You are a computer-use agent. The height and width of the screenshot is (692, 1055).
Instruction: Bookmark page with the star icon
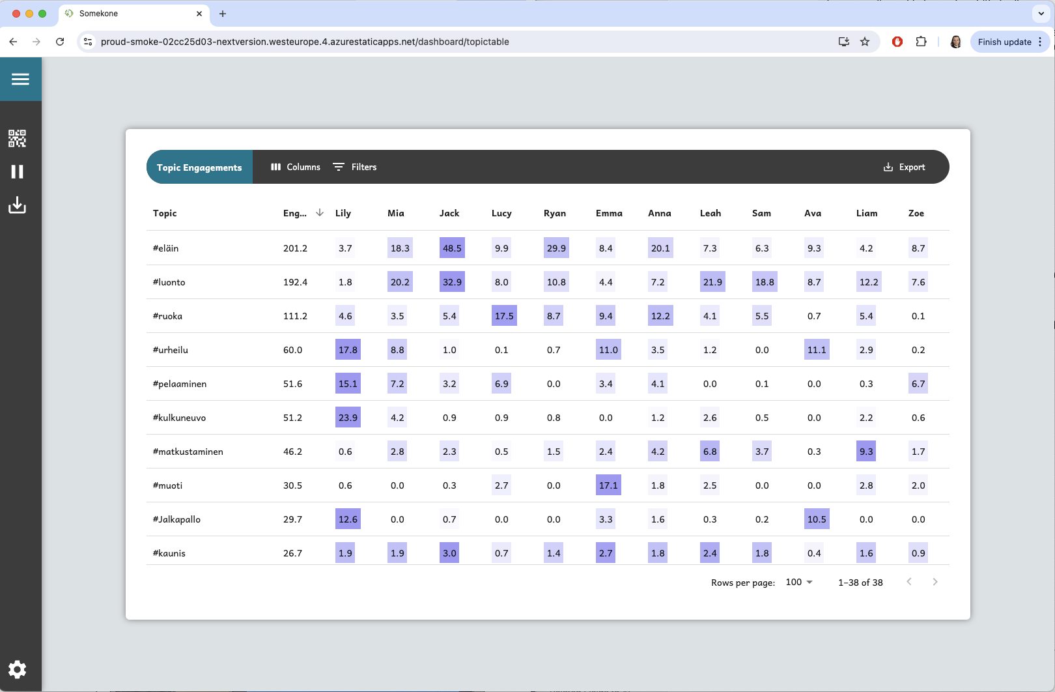pyautogui.click(x=865, y=42)
